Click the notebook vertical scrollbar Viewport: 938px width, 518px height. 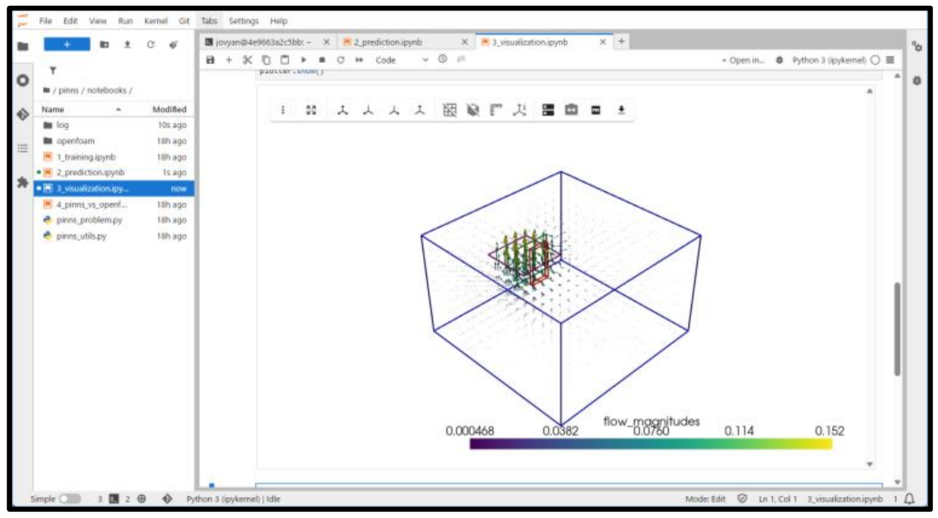click(897, 328)
